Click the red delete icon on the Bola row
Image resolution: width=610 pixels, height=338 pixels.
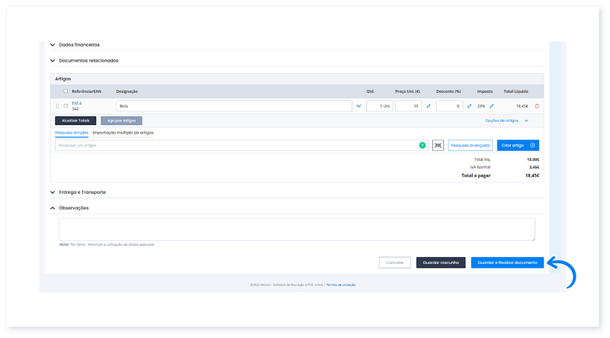(537, 106)
